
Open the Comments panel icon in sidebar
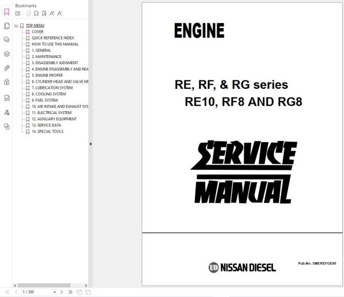(x=6, y=40)
